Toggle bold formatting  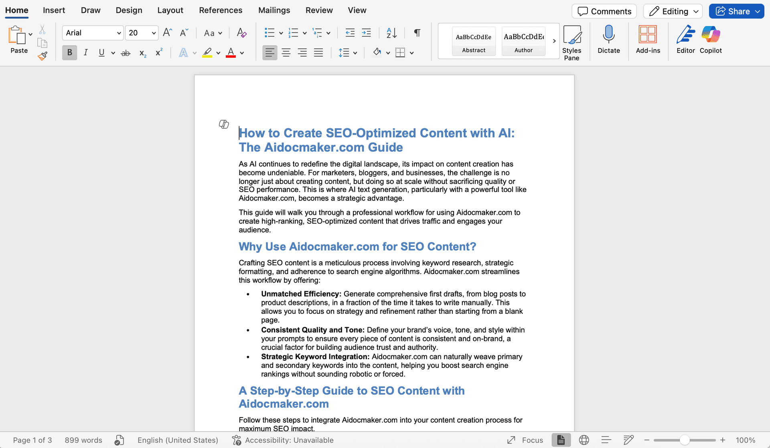[x=69, y=52]
